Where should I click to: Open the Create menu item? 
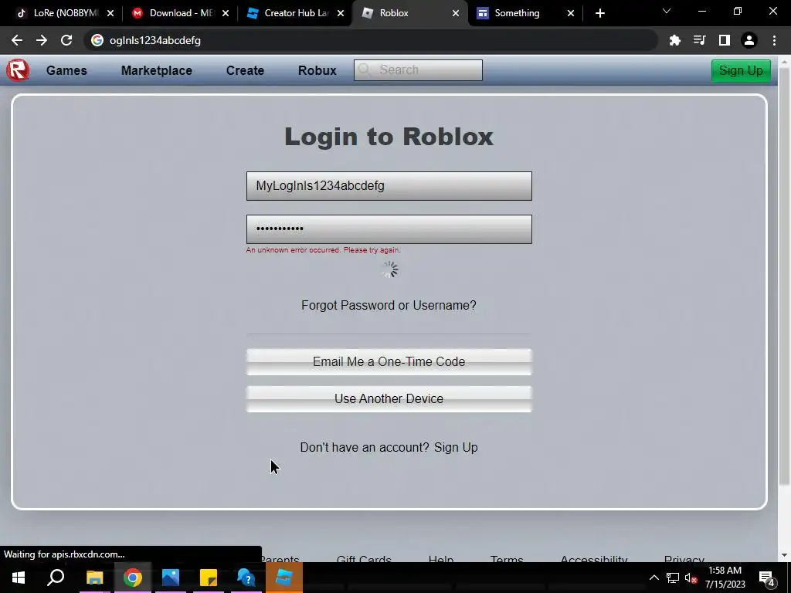pos(245,70)
